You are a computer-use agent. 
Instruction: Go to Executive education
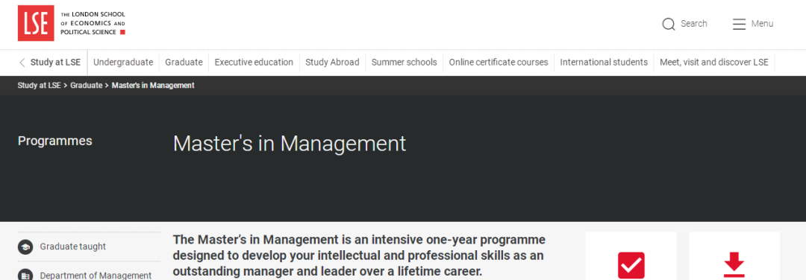(x=254, y=63)
